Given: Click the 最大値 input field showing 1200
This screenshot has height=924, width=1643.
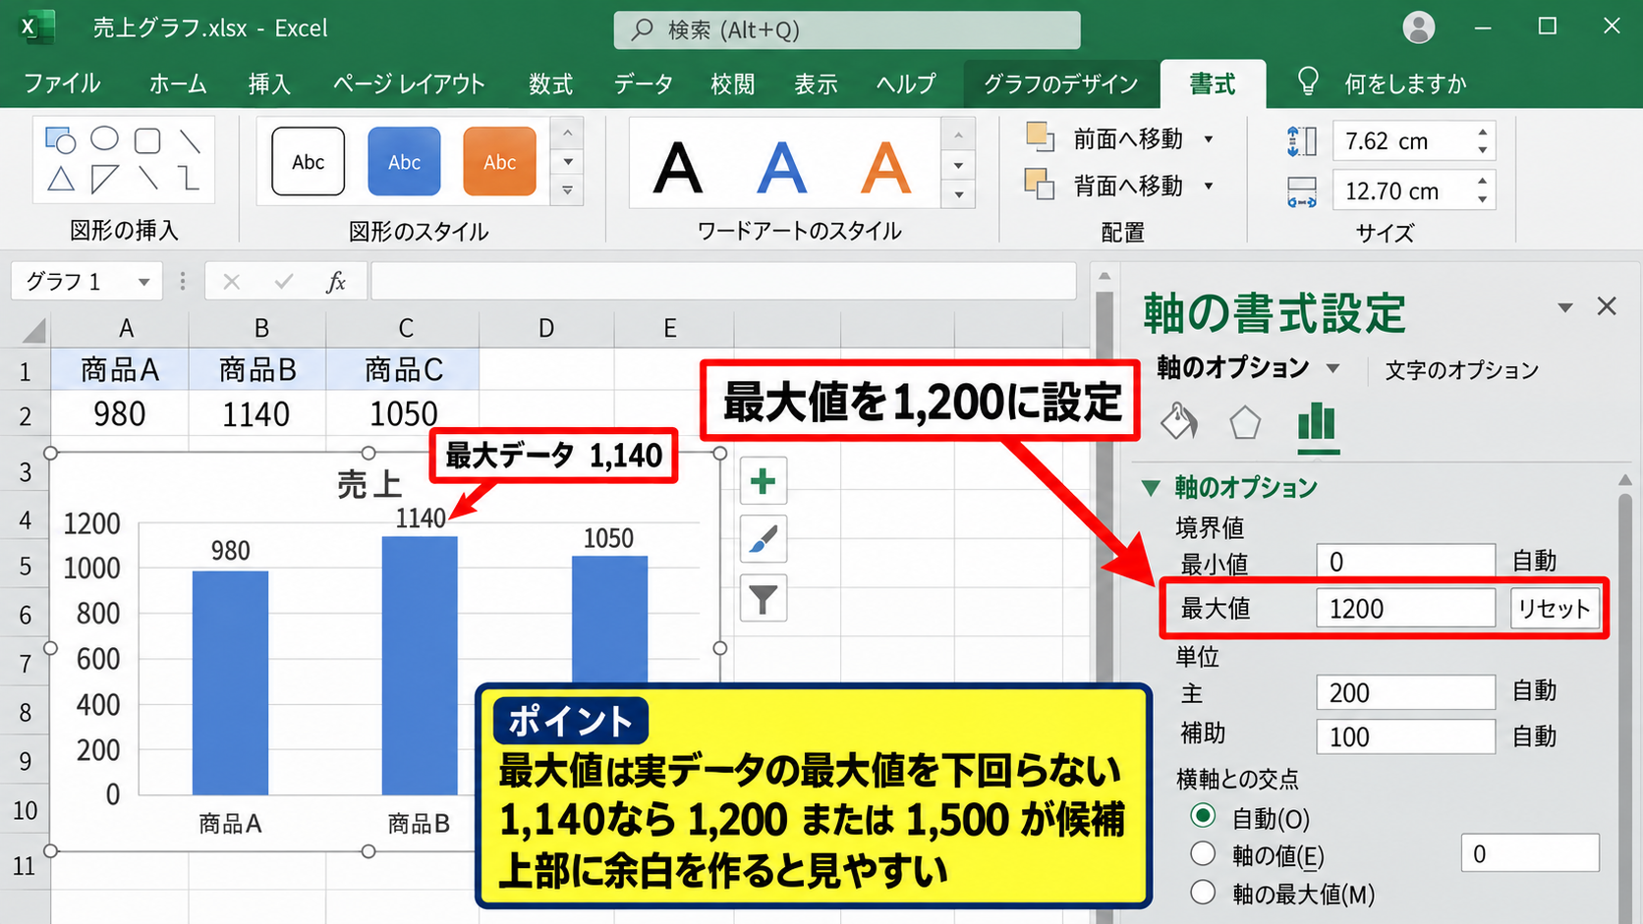Looking at the screenshot, I should 1405,609.
